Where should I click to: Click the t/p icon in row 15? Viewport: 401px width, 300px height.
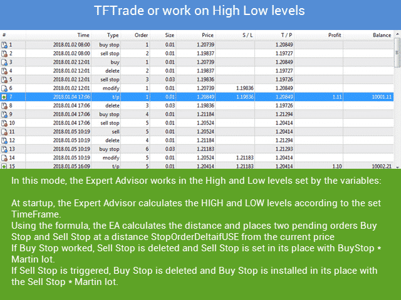4,166
